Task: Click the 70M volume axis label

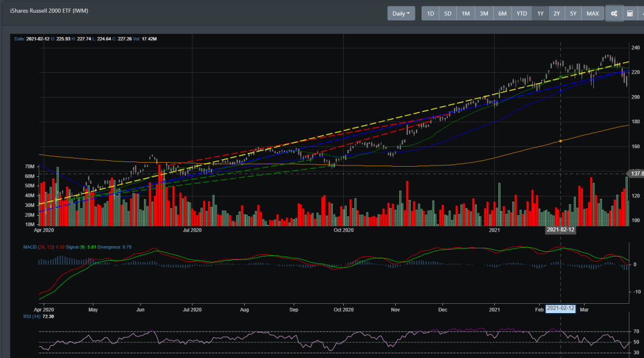Action: [x=30, y=166]
